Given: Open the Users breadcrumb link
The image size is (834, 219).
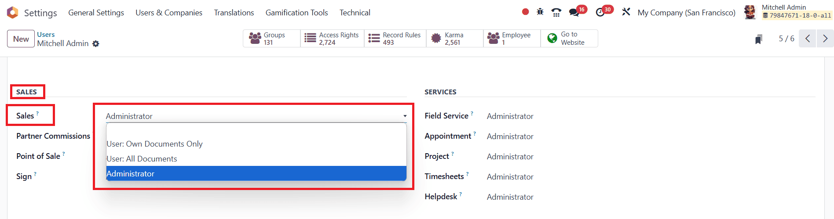Looking at the screenshot, I should point(46,34).
